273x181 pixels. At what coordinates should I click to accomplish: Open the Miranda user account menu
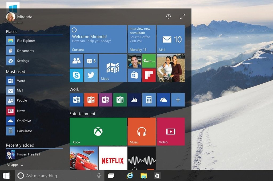tap(19, 17)
